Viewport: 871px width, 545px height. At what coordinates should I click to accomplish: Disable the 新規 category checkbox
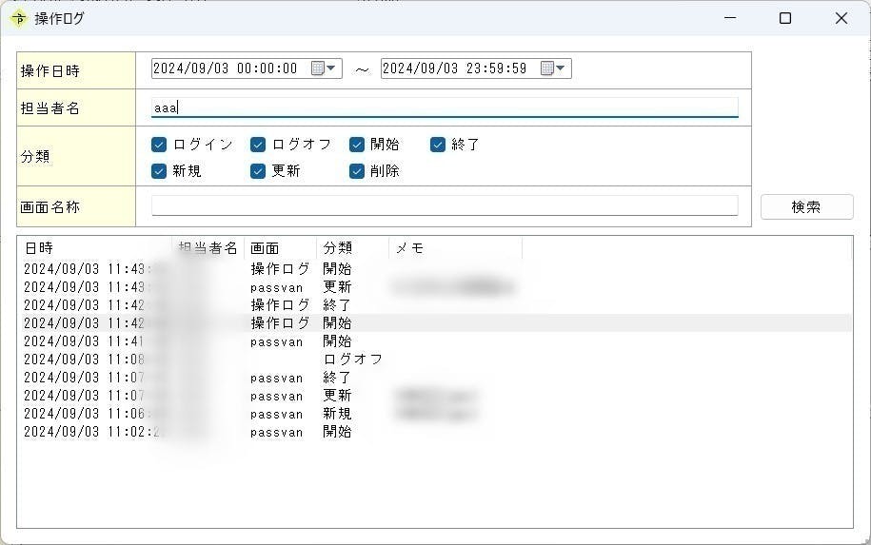click(x=160, y=171)
